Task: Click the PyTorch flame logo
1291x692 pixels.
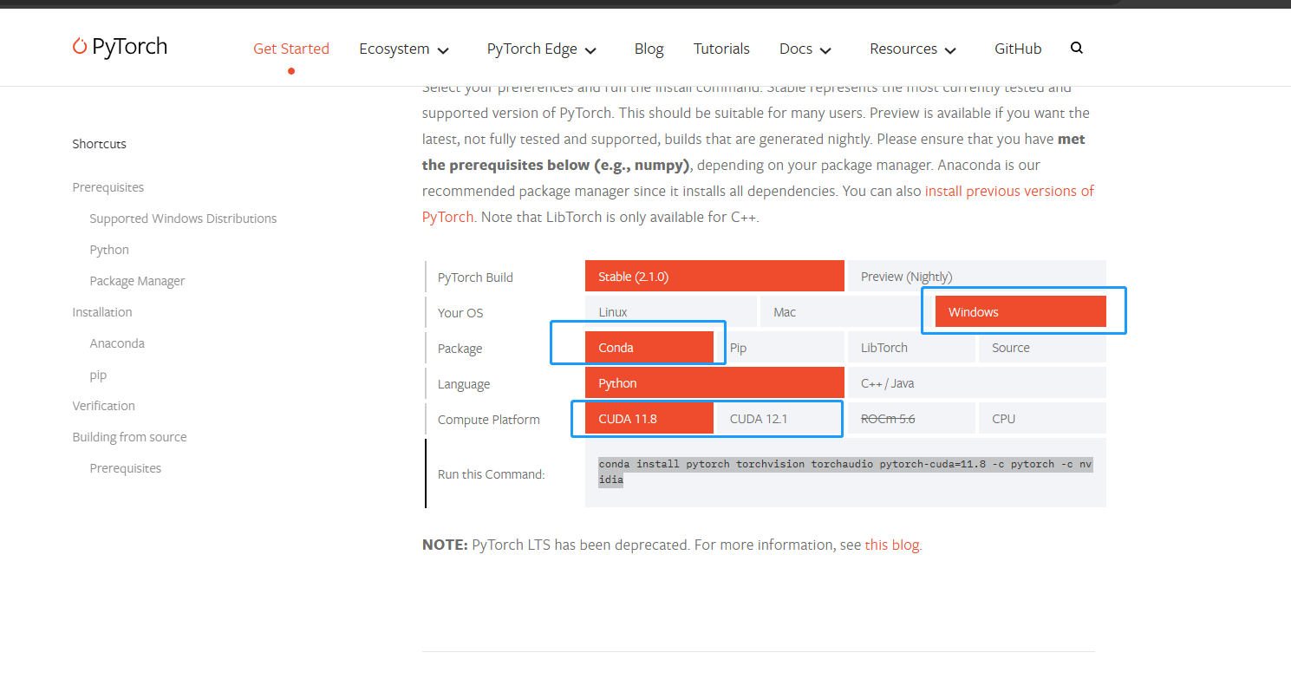Action: pyautogui.click(x=120, y=47)
